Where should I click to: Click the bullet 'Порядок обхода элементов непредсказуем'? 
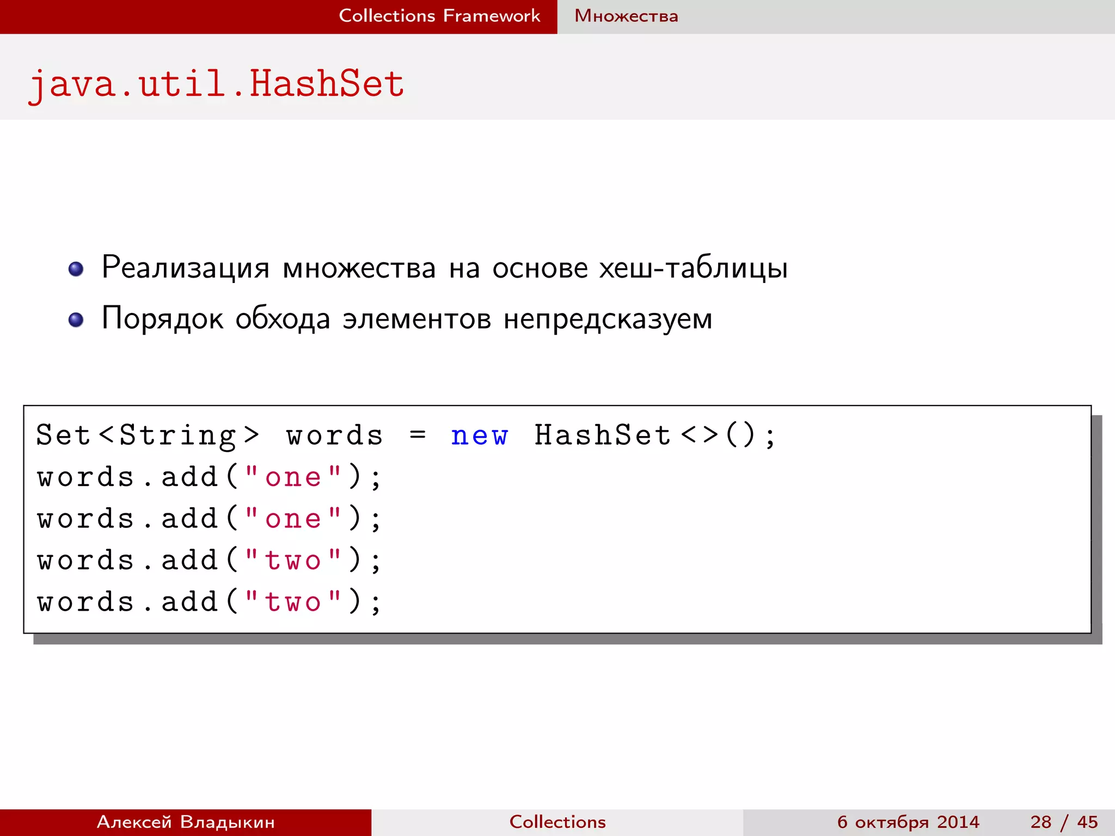point(407,318)
